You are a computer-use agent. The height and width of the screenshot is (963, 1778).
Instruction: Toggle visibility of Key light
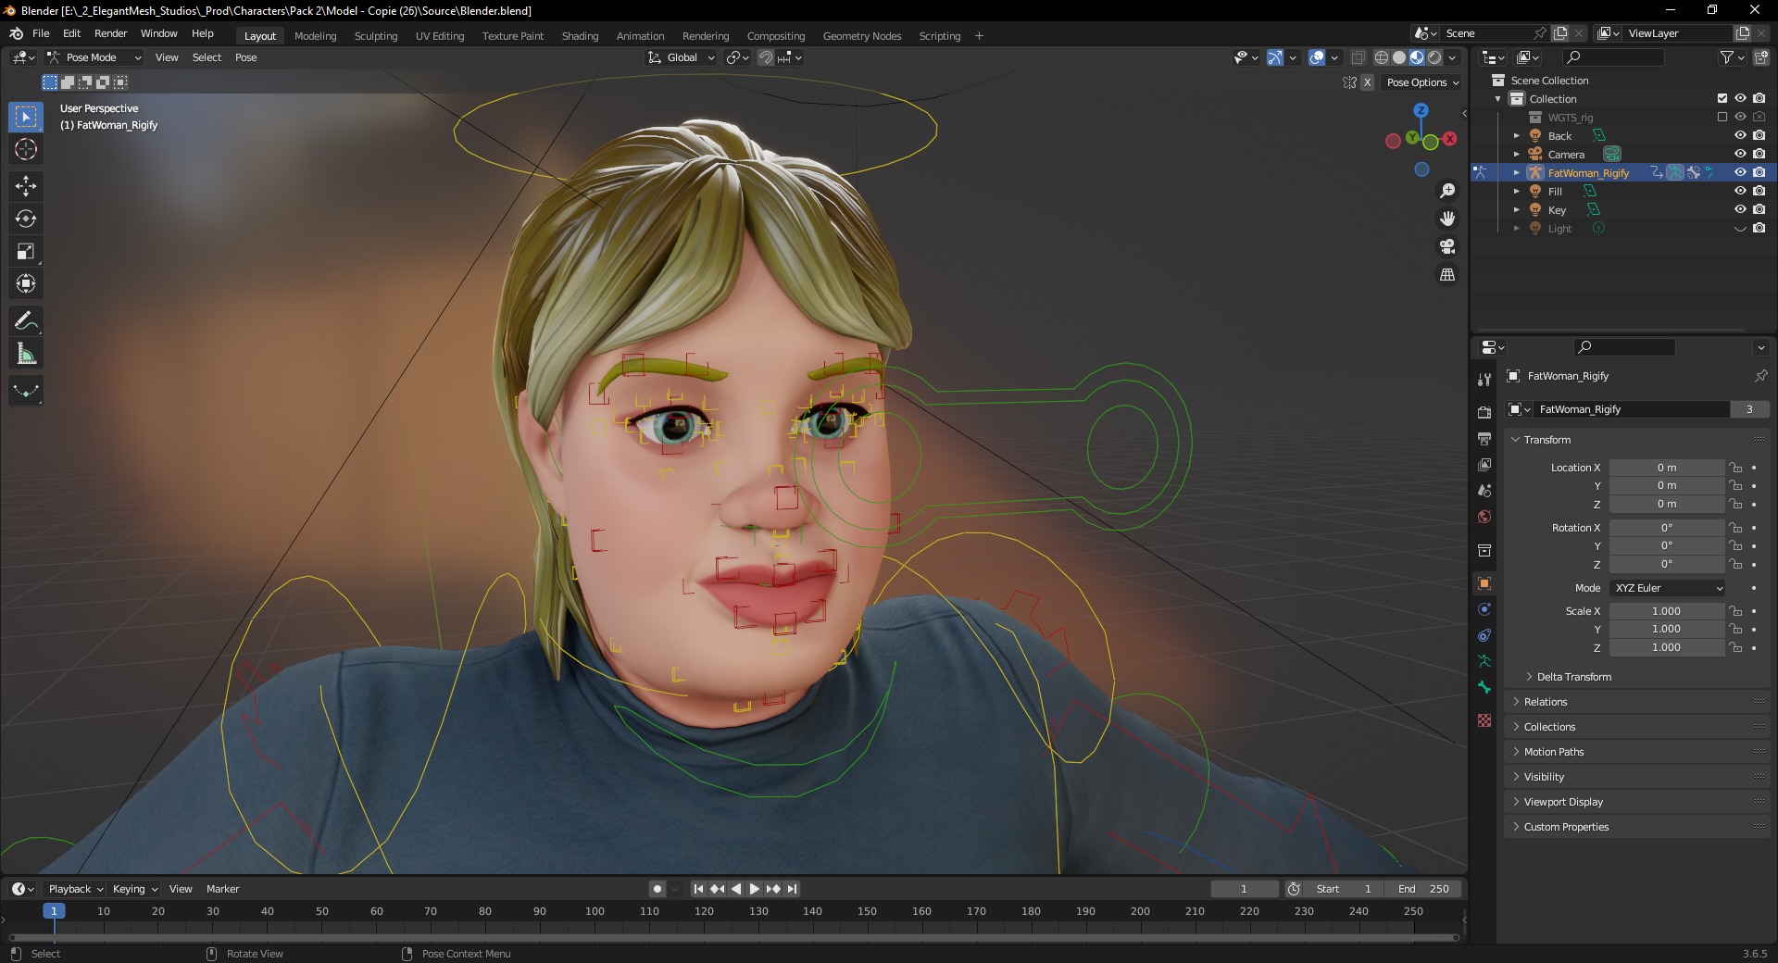click(1740, 209)
